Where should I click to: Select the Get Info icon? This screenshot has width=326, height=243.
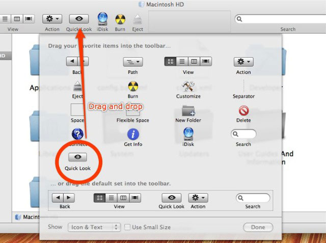point(133,134)
